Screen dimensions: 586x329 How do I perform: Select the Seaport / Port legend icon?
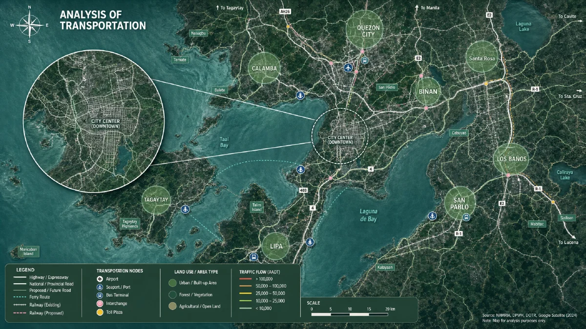(x=100, y=287)
